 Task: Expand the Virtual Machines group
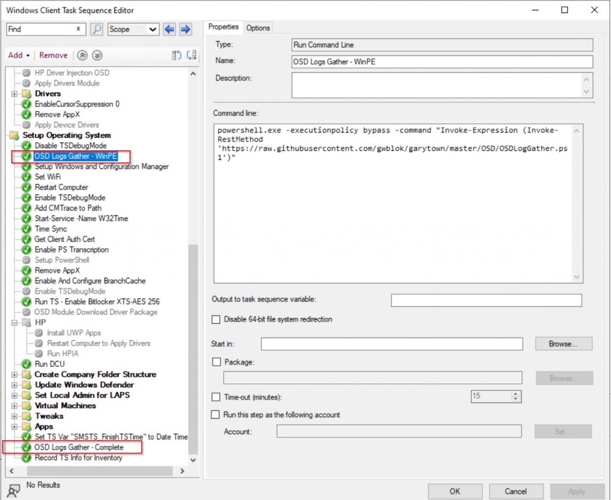coord(14,406)
